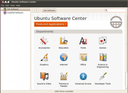
Task: Select Installed Software in the sidebar
Action: point(15,13)
